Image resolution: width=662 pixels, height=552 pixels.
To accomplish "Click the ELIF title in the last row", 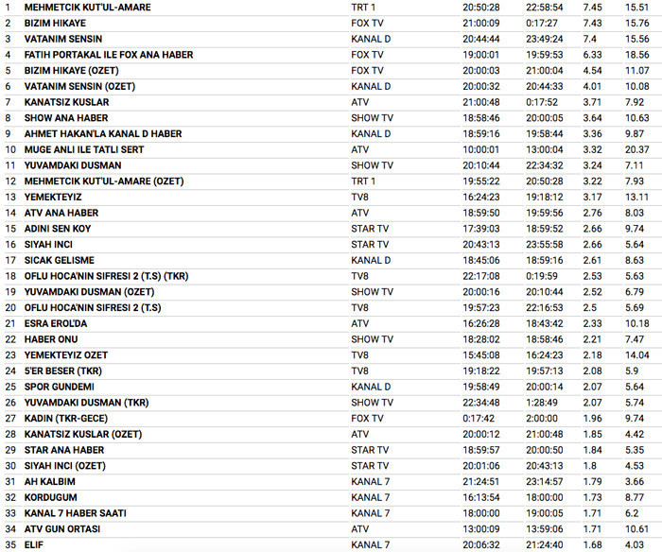I will click(x=34, y=544).
